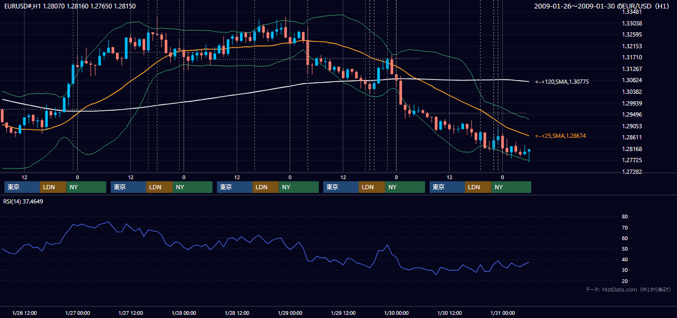Click RSI scale value 30

pos(625,270)
